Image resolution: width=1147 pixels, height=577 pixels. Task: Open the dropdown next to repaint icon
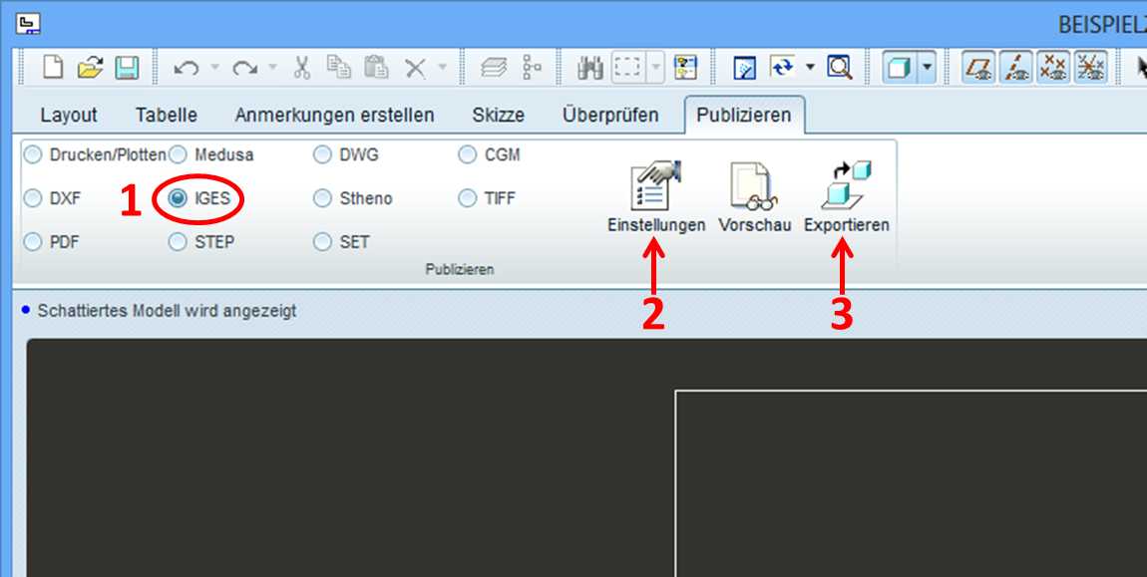tap(810, 68)
